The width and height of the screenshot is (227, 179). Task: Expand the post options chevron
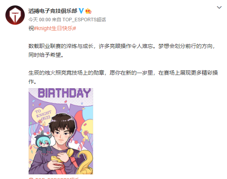pos(219,7)
